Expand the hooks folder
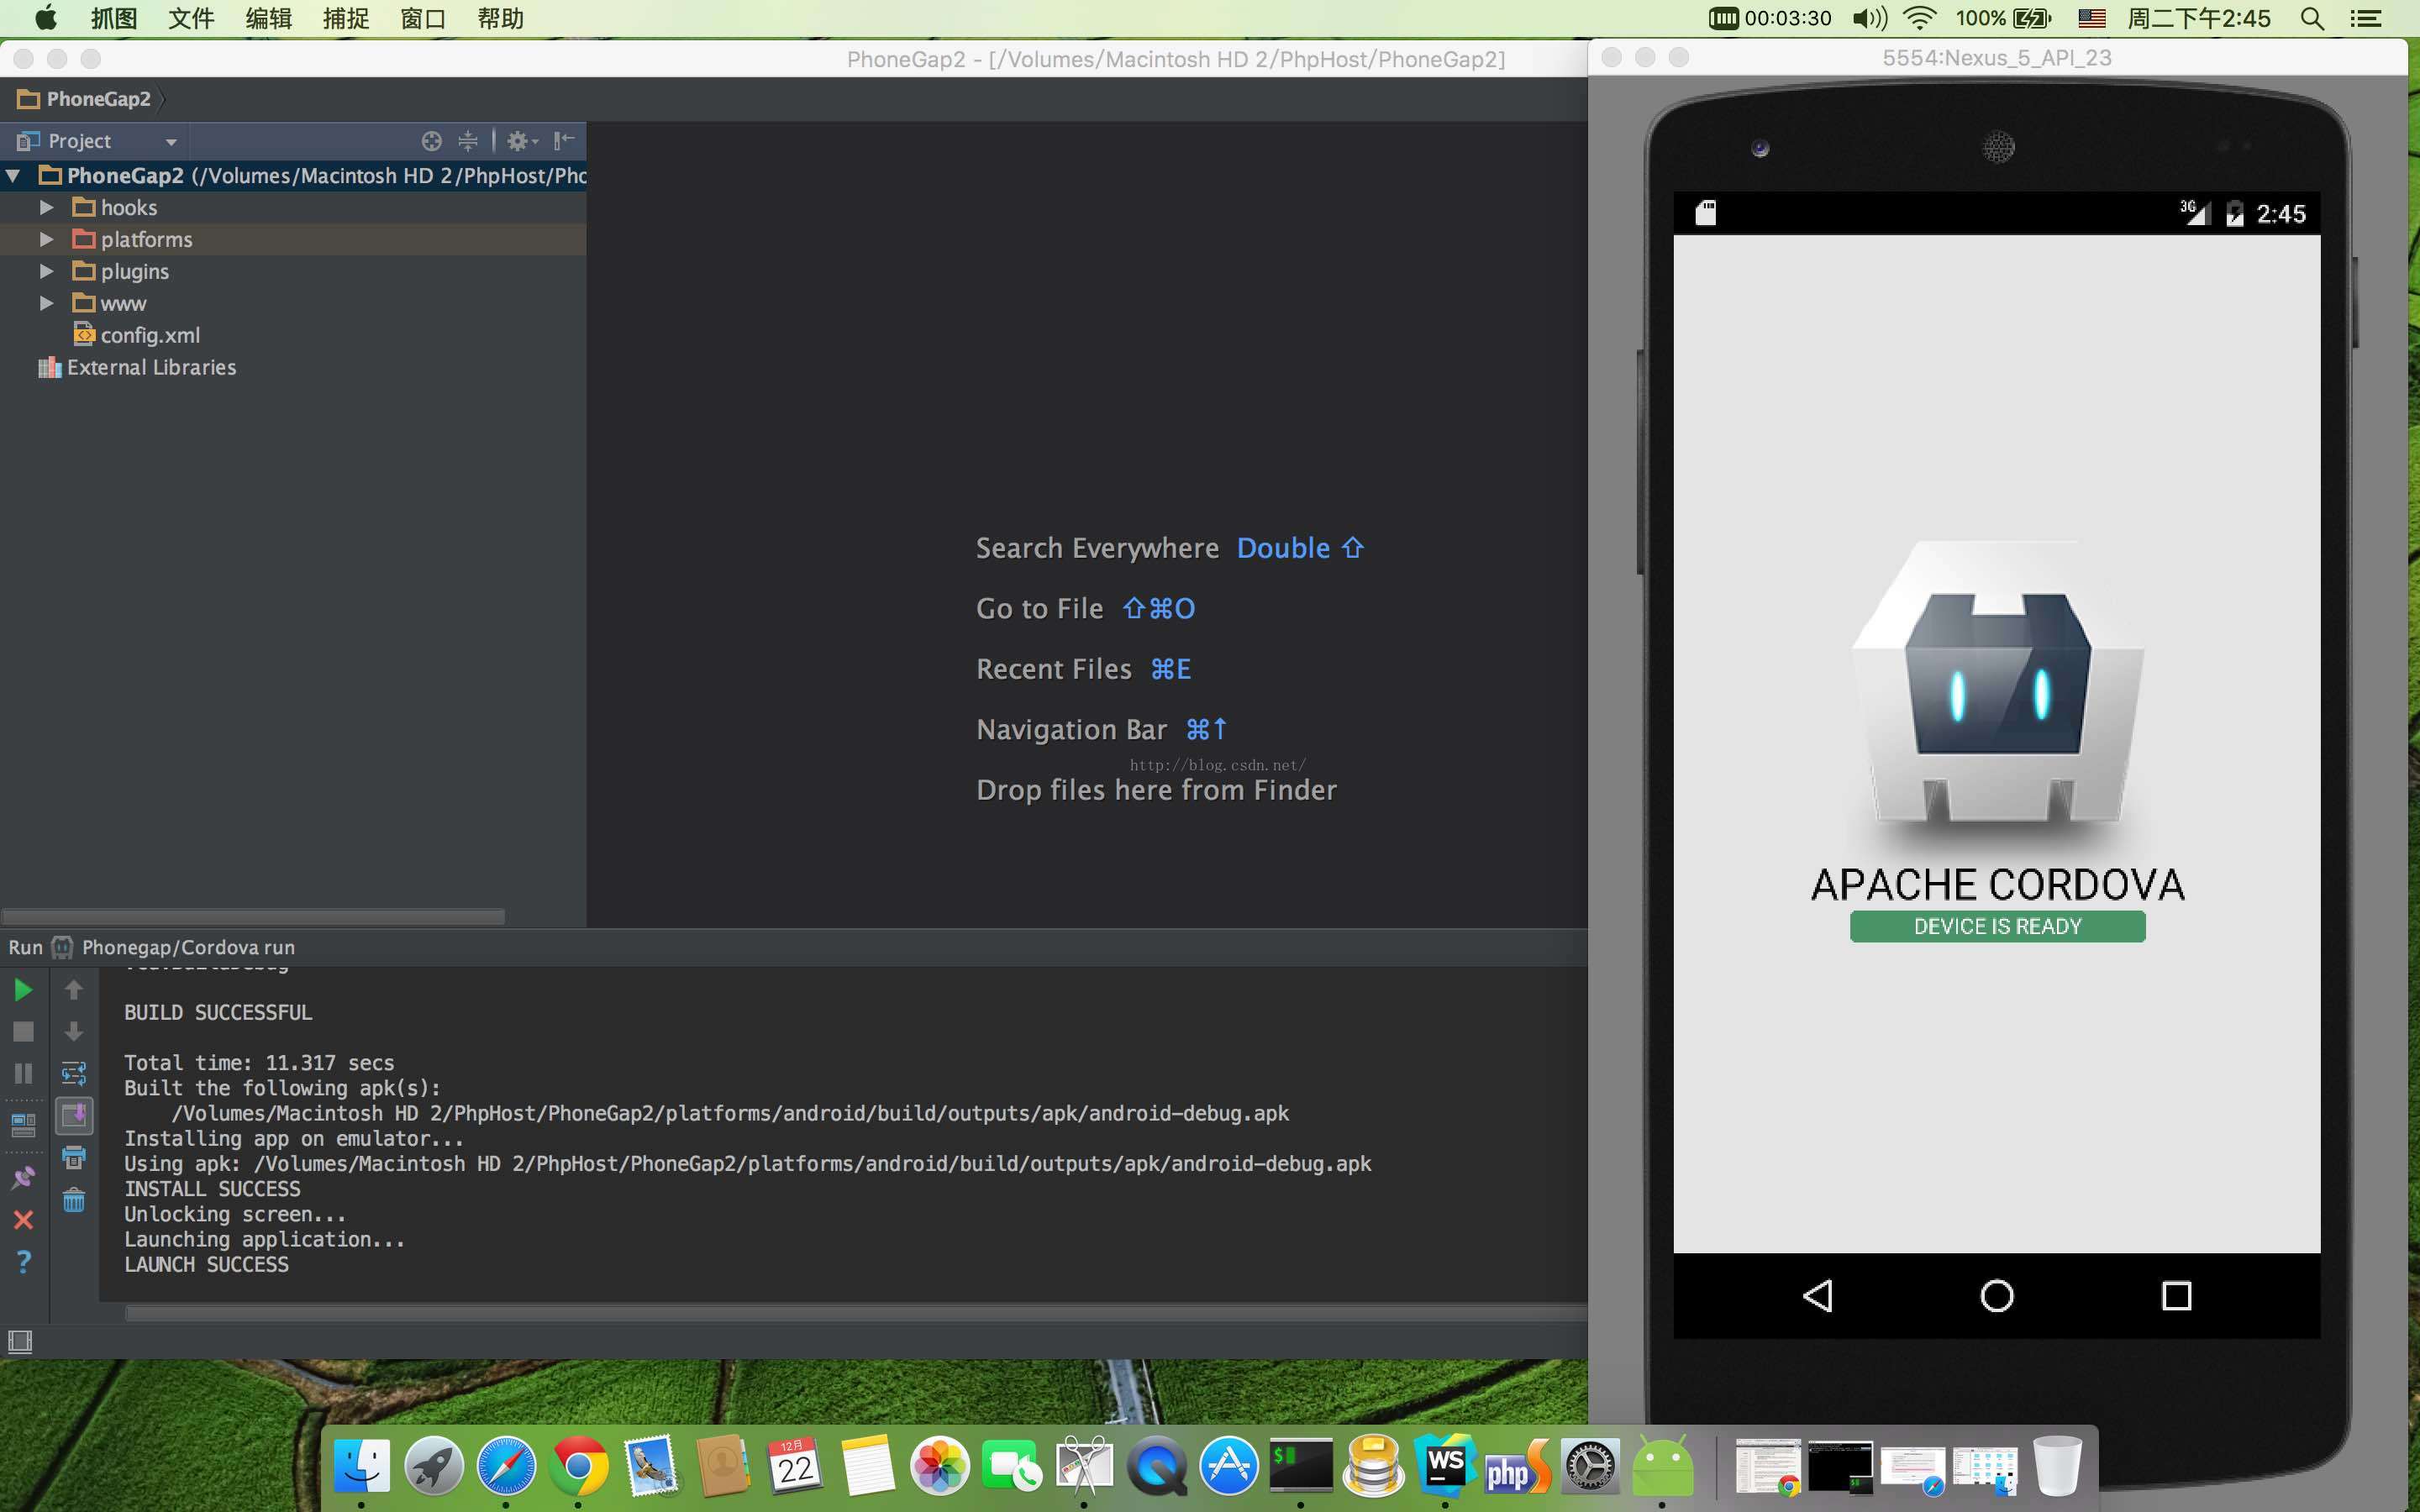Image resolution: width=2420 pixels, height=1512 pixels. 46,208
